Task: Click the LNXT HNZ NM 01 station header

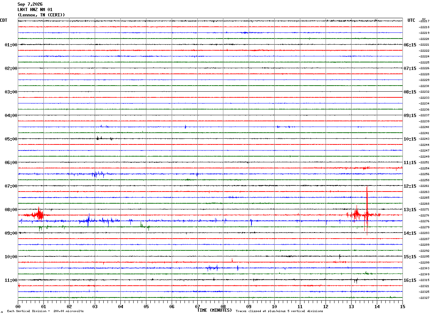Action: 35,10
